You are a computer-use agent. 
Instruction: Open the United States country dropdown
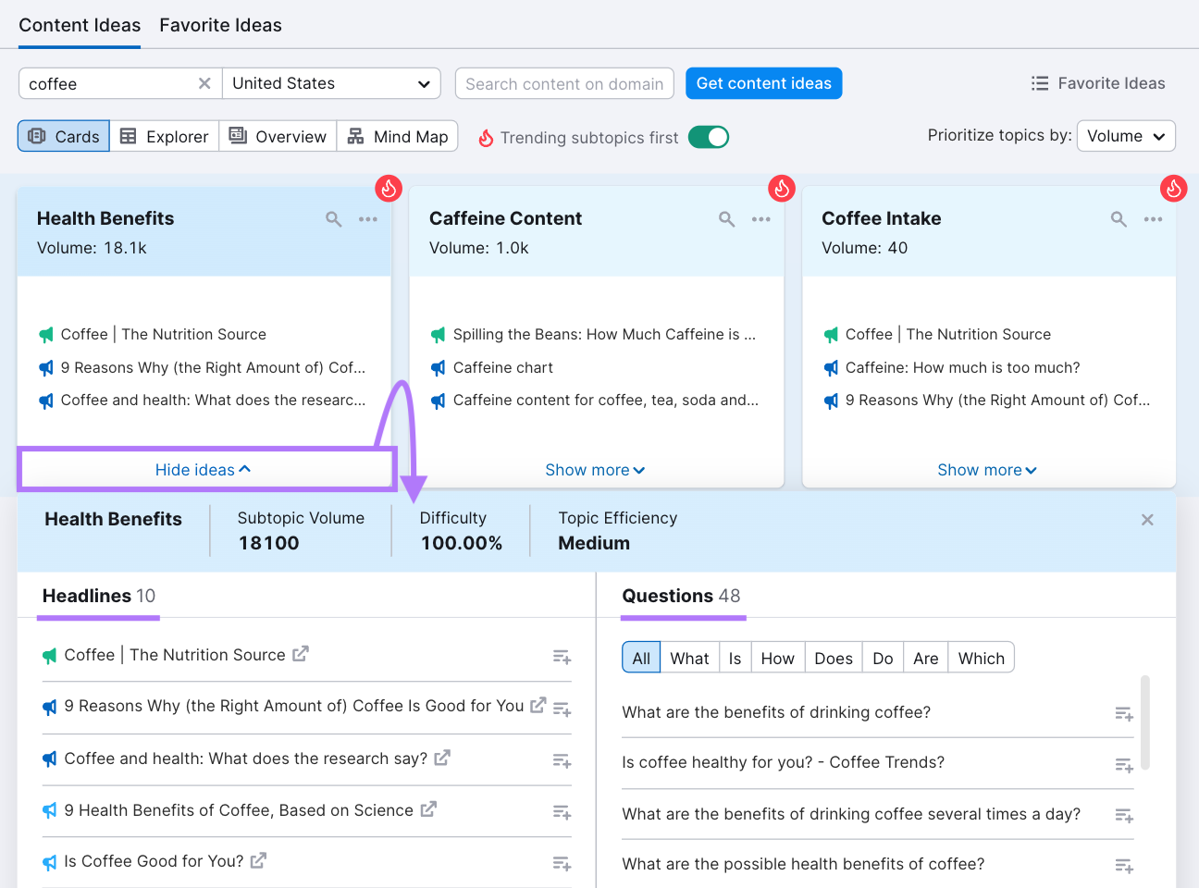(331, 83)
